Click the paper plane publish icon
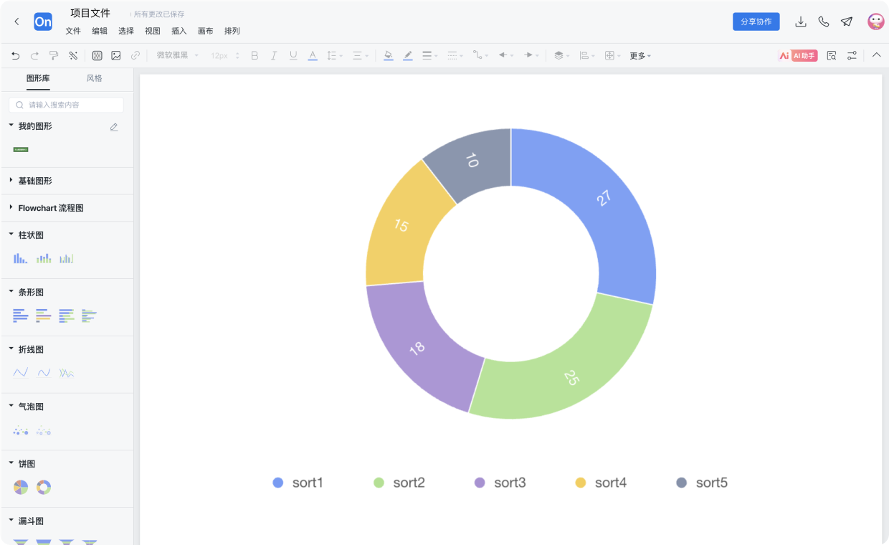The height and width of the screenshot is (545, 889). [x=847, y=22]
